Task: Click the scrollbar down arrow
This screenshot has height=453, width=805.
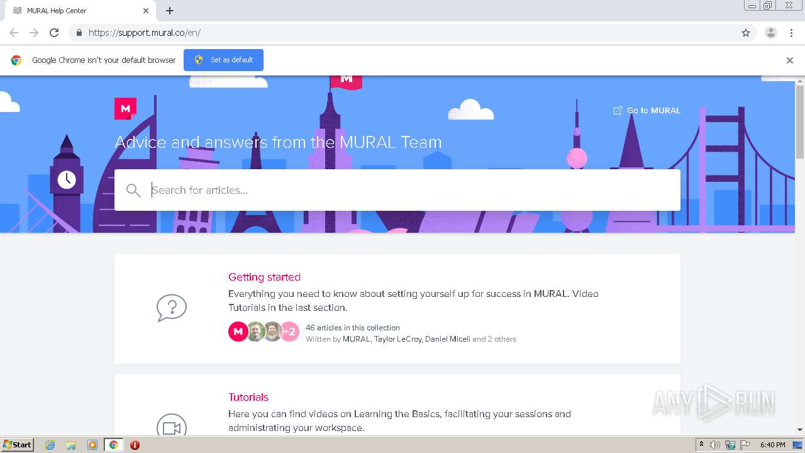Action: coord(800,430)
